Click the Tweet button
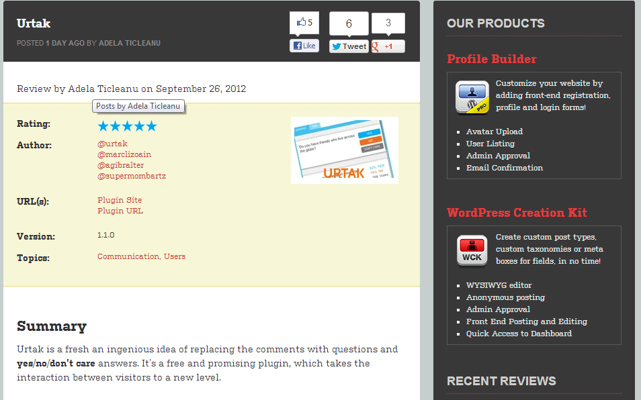The image size is (641, 400). coord(349,46)
